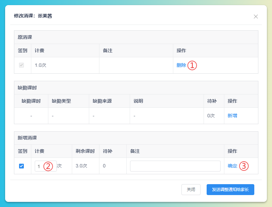Click the 新增消课 section heading

click(27, 138)
